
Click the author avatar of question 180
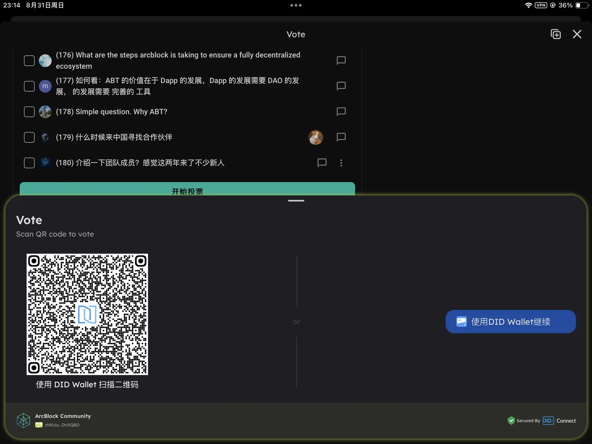tap(45, 163)
